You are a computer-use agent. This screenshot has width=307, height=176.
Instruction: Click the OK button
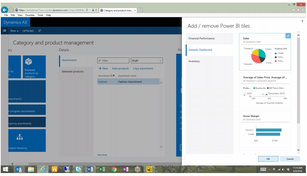268,159
